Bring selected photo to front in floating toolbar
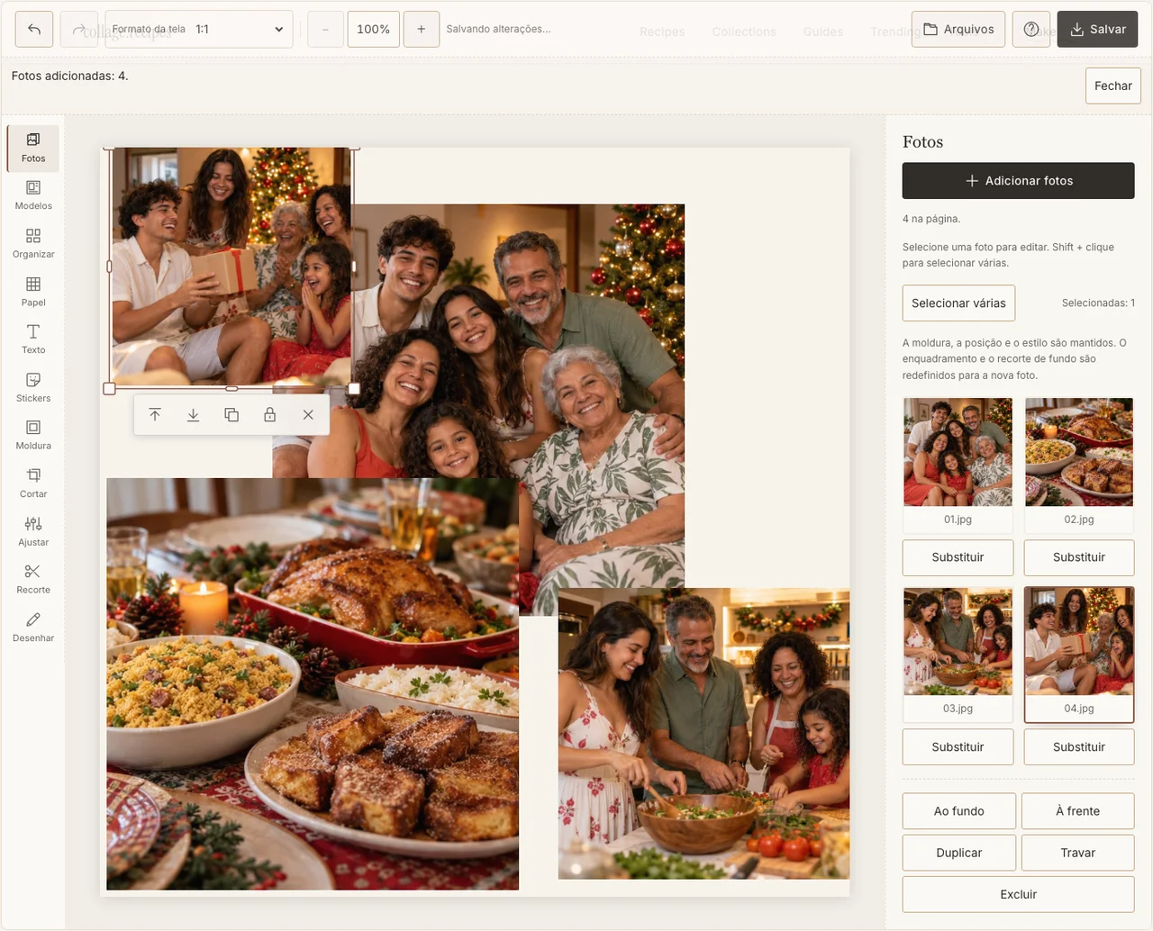 click(x=155, y=415)
